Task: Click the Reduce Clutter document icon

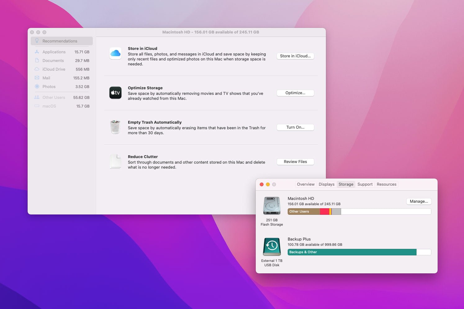Action: pyautogui.click(x=115, y=161)
